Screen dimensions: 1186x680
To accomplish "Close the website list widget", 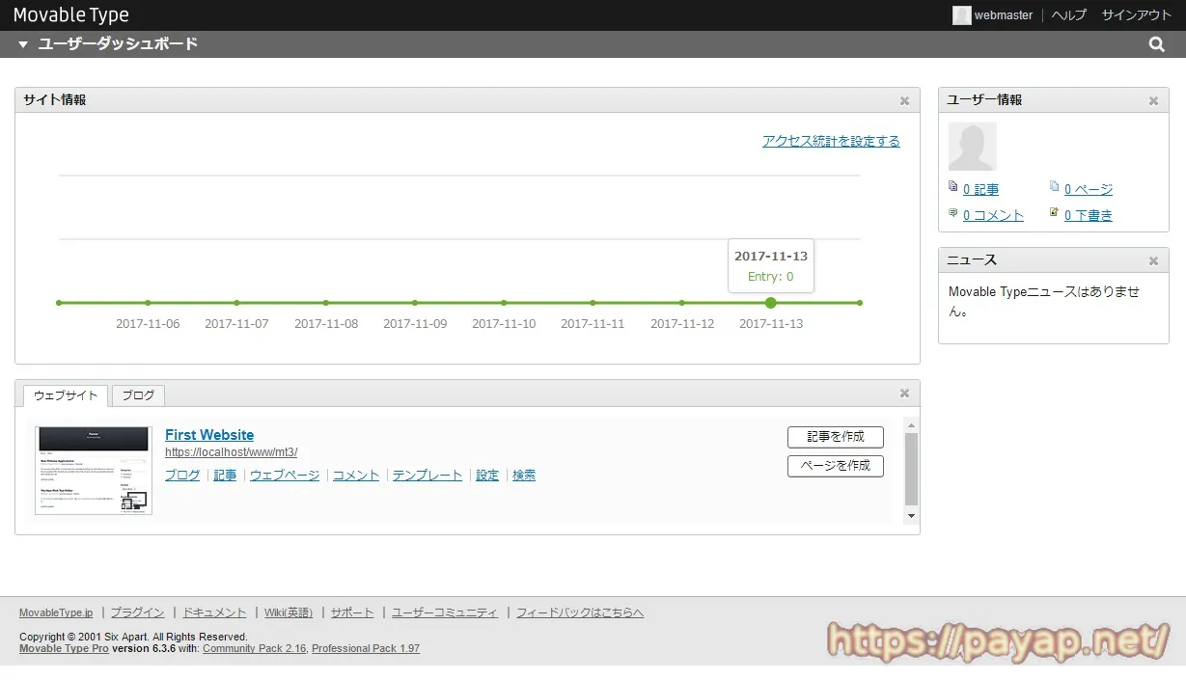I will point(904,394).
